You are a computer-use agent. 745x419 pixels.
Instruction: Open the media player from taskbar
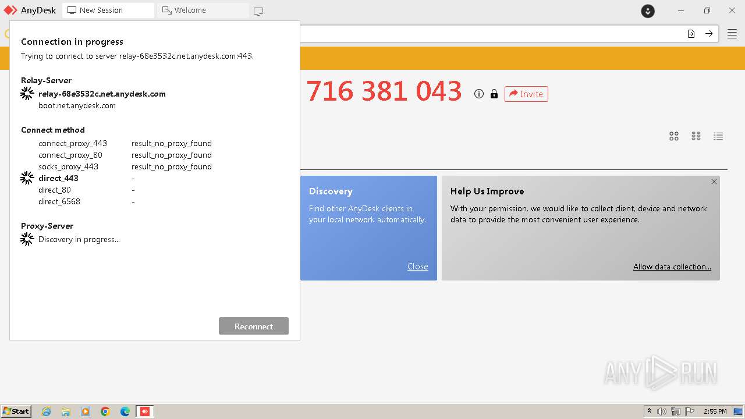(x=86, y=411)
